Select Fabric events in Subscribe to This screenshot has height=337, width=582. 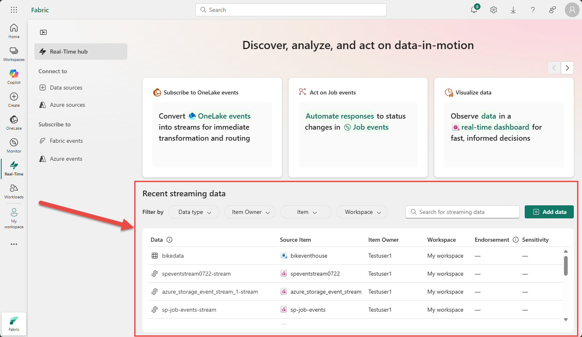(66, 141)
